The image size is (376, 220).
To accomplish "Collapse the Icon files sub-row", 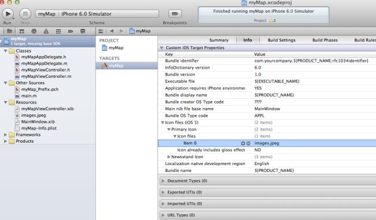I will point(175,136).
